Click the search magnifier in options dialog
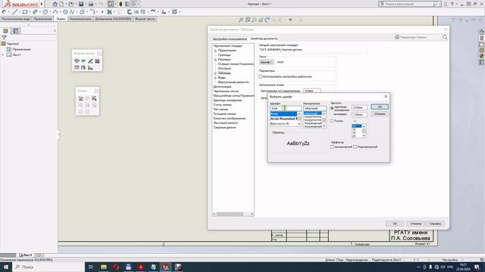 click(x=445, y=37)
